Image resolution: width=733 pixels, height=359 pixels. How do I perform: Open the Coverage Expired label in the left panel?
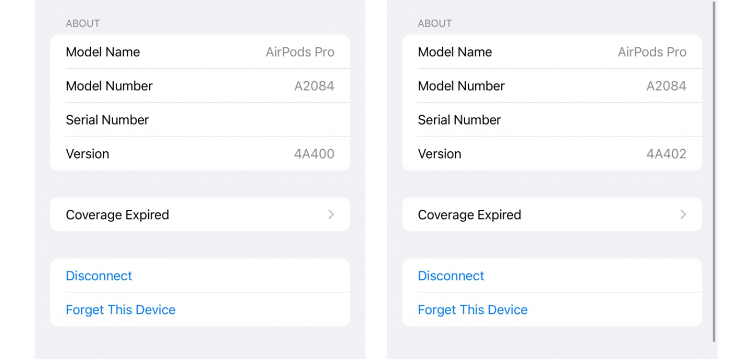[117, 215]
